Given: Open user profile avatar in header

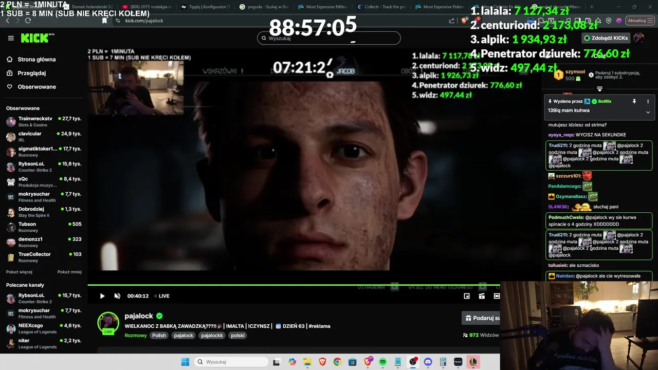Looking at the screenshot, I should (638, 38).
